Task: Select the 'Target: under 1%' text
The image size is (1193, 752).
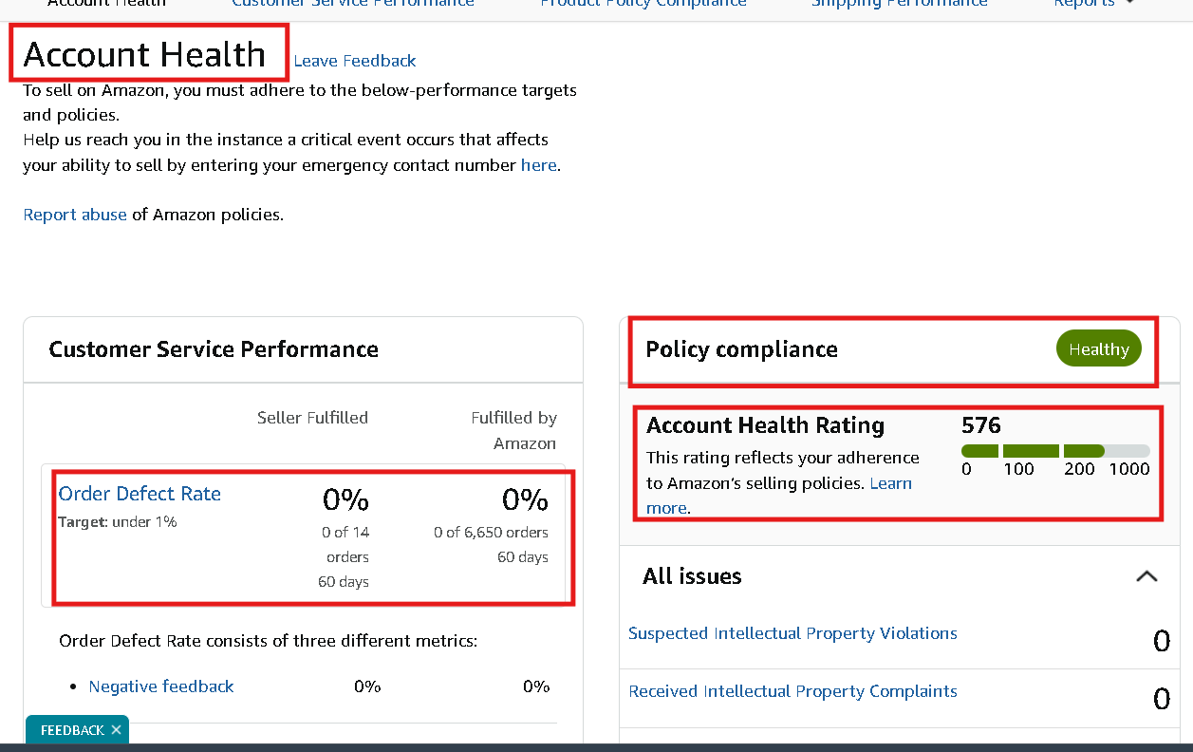Action: (118, 522)
